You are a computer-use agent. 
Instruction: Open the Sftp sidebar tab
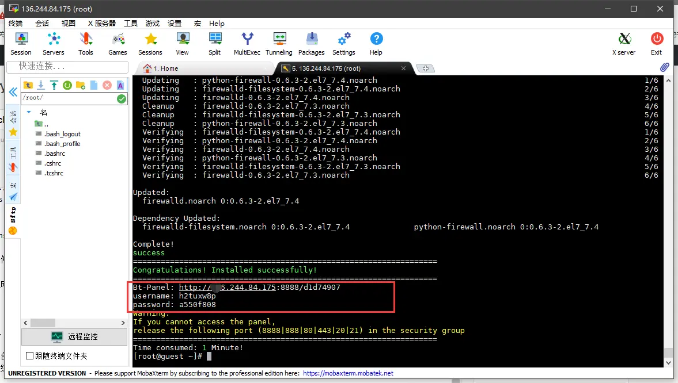(13, 220)
